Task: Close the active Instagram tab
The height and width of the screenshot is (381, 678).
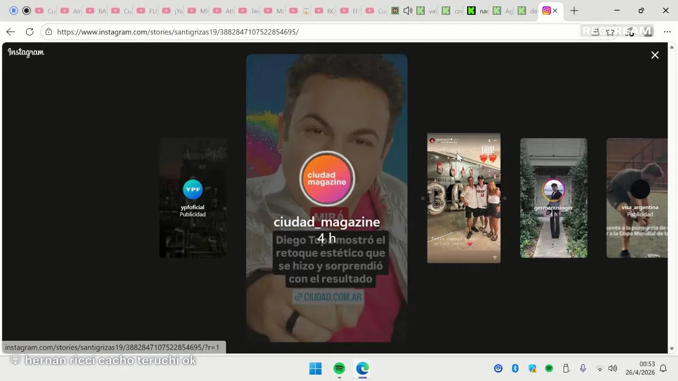Action: [555, 11]
